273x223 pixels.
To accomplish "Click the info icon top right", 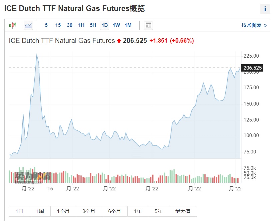I will (x=265, y=9).
